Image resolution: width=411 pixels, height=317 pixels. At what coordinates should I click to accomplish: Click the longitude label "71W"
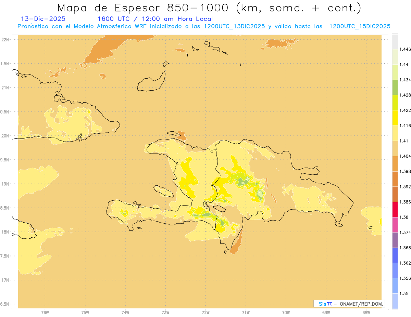246,313
